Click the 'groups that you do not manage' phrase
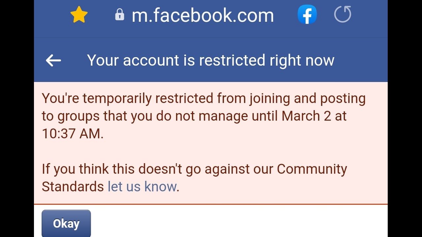Viewport: 422px width, 237px height. (153, 116)
